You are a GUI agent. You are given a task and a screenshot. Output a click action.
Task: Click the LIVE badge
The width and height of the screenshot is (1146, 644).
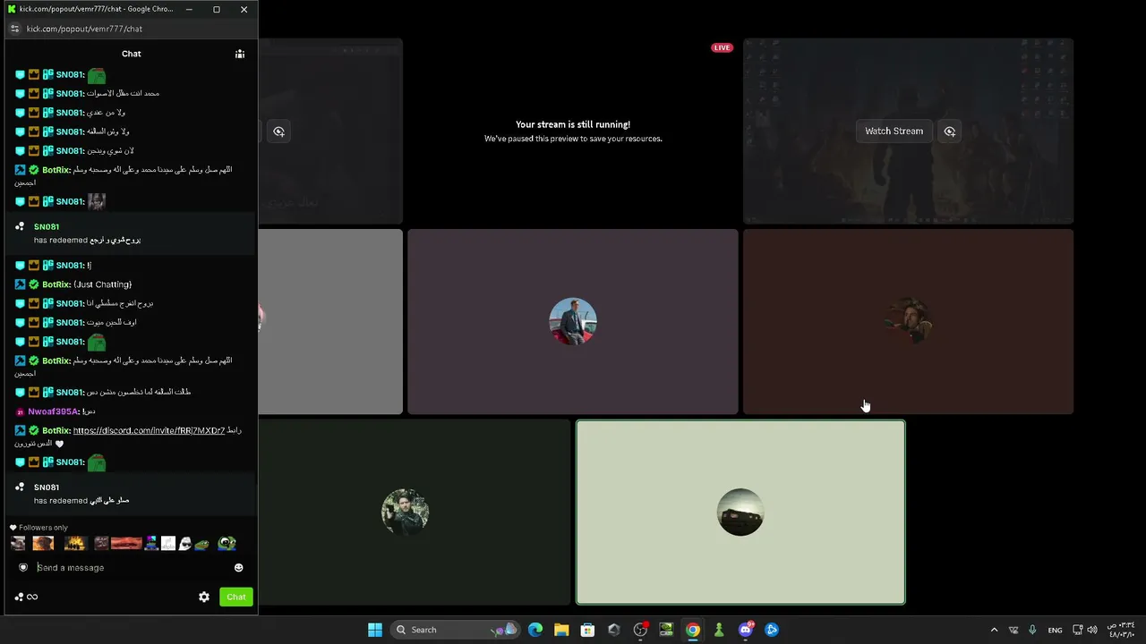pos(722,47)
